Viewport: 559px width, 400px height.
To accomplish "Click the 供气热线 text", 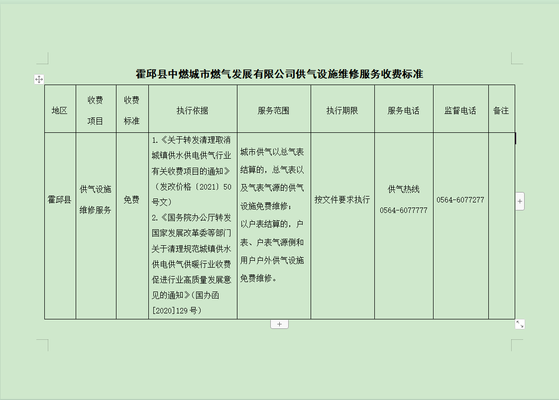I will click(x=403, y=189).
